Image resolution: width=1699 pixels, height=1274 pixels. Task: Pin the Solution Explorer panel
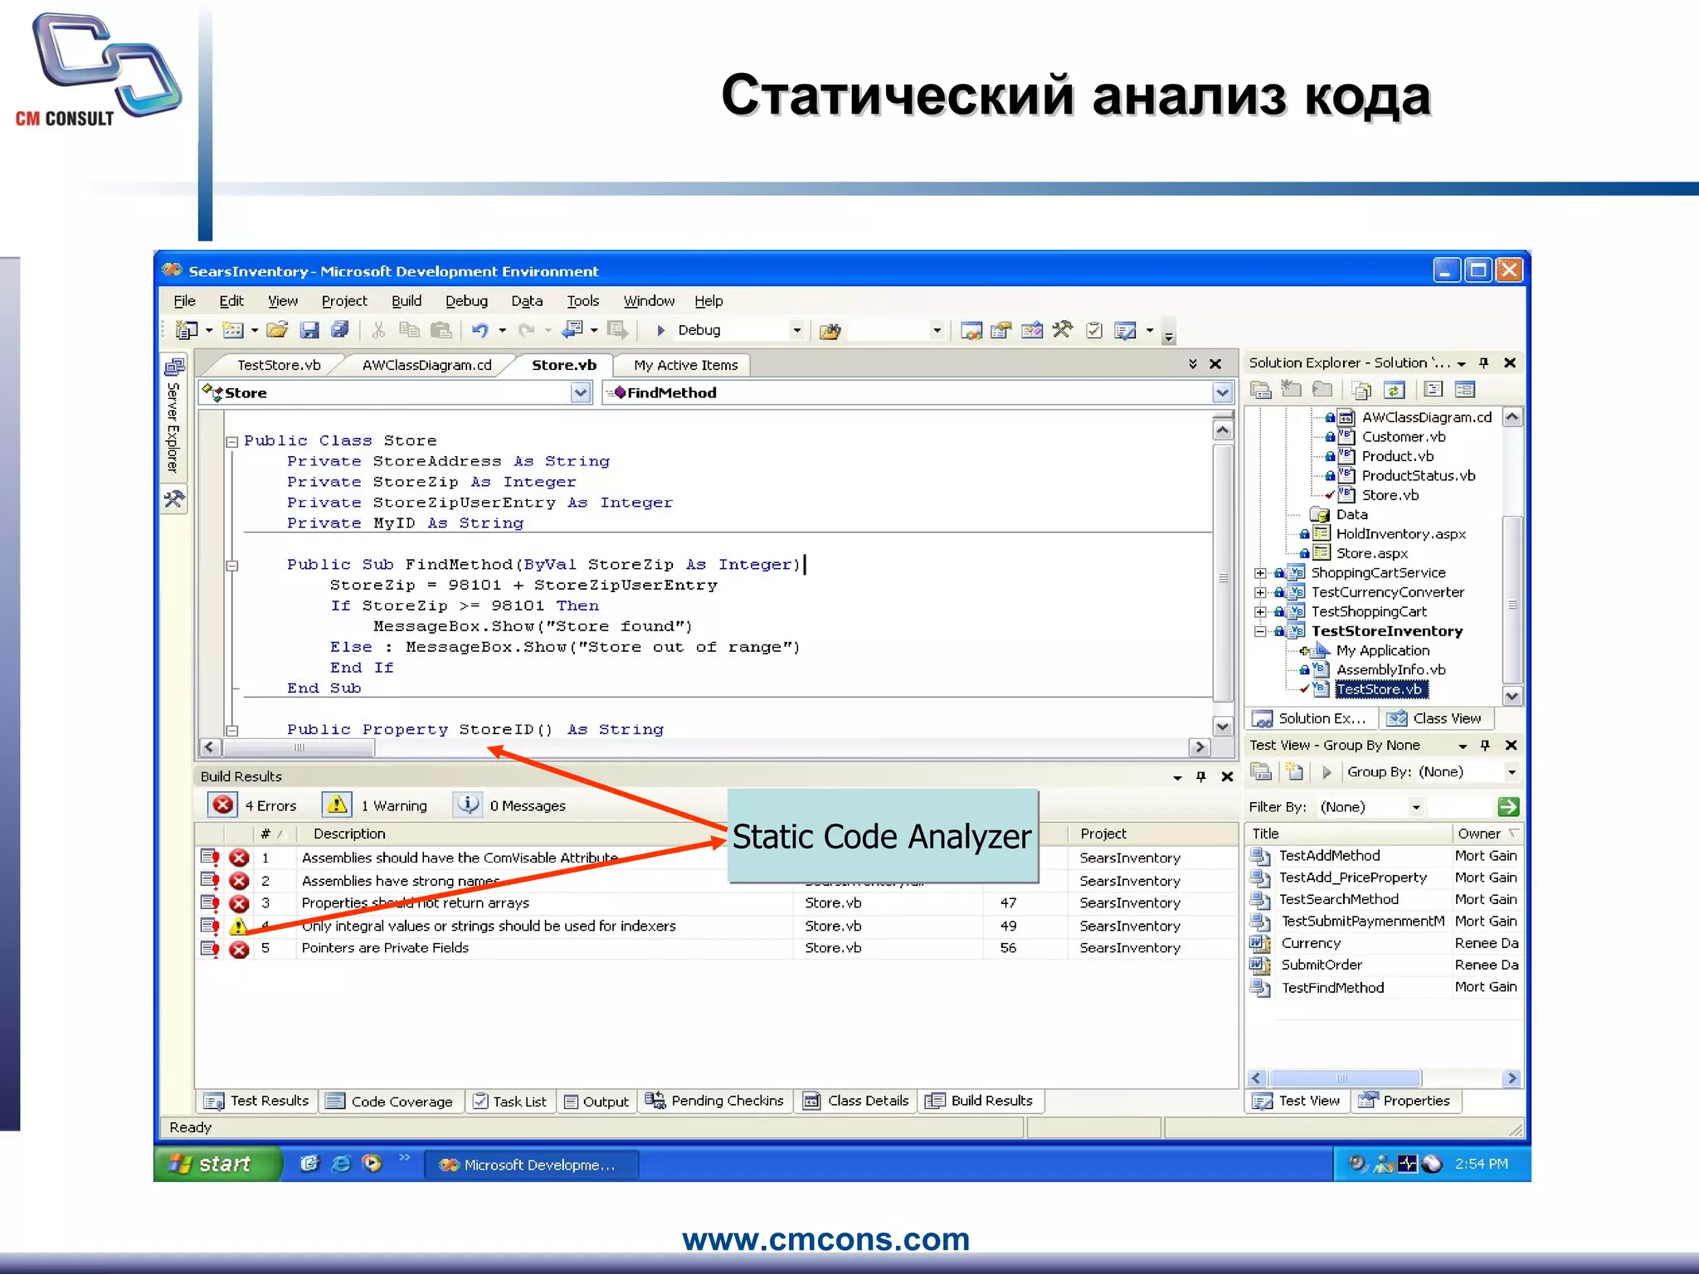[1484, 362]
